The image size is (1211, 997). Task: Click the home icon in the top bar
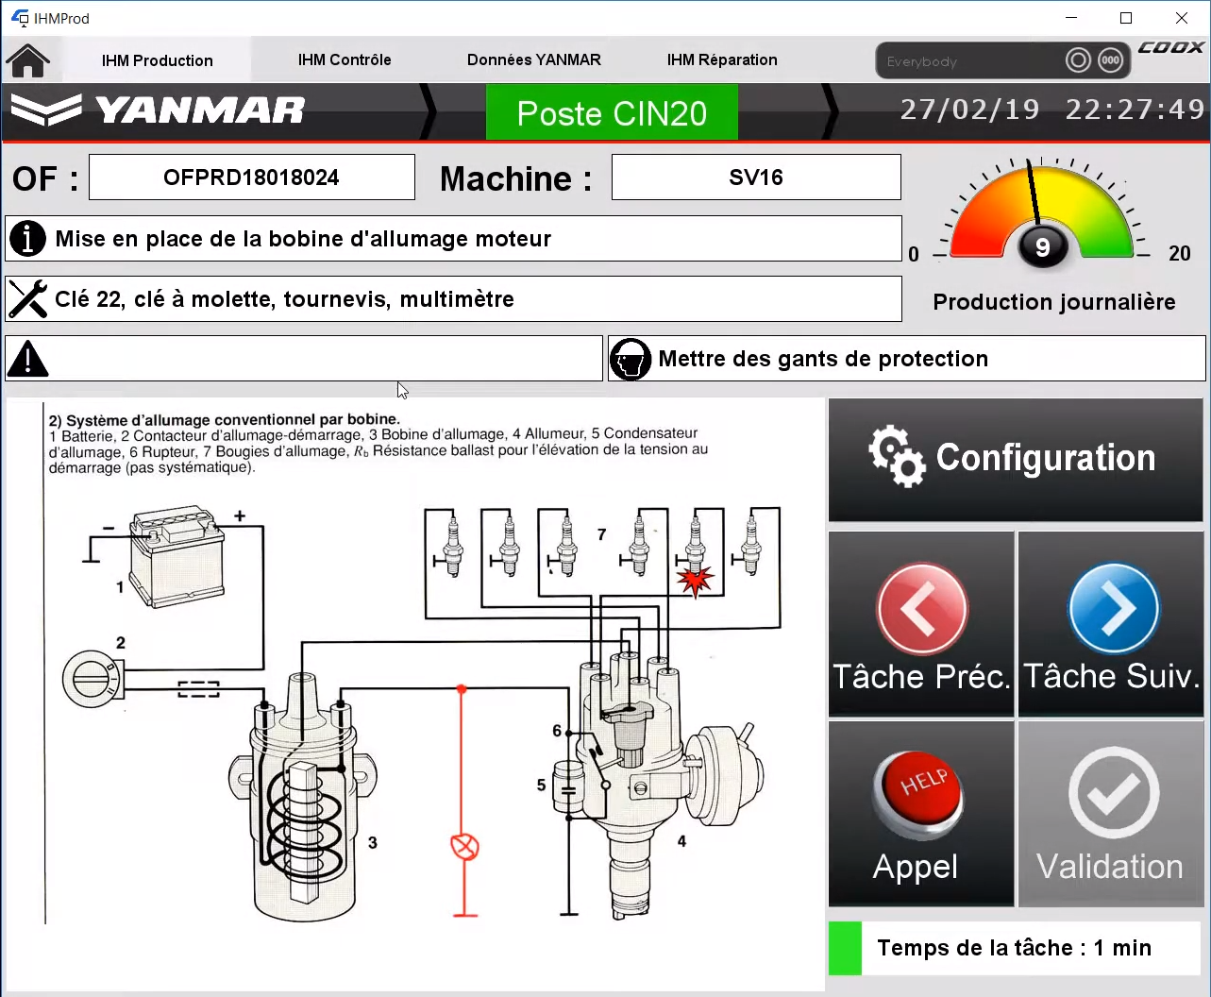coord(28,60)
